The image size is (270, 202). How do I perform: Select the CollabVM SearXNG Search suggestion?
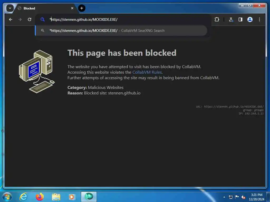[x=121, y=31]
